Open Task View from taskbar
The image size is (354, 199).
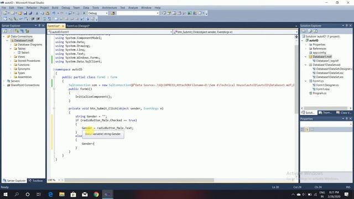coord(39,194)
